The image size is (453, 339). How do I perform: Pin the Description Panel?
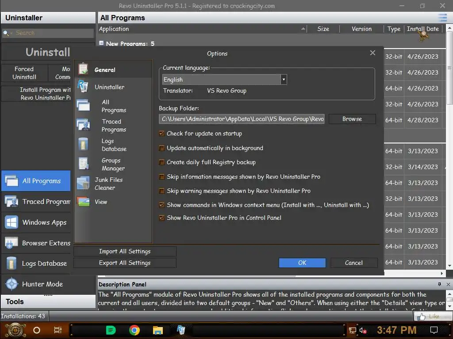click(x=439, y=284)
